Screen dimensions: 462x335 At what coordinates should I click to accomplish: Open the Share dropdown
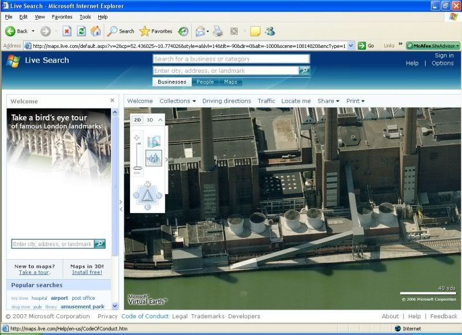328,100
